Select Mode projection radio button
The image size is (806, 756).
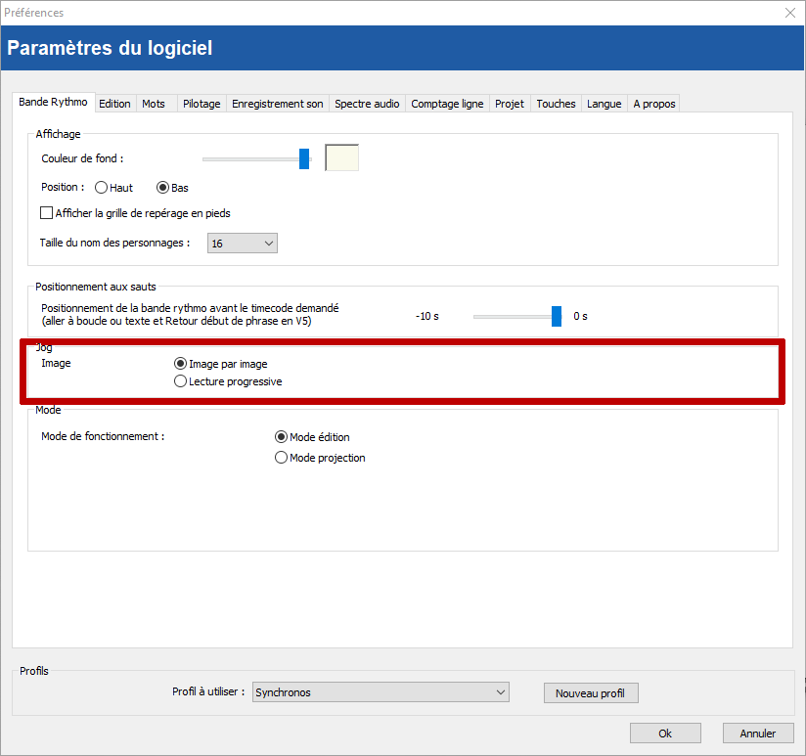pos(282,458)
